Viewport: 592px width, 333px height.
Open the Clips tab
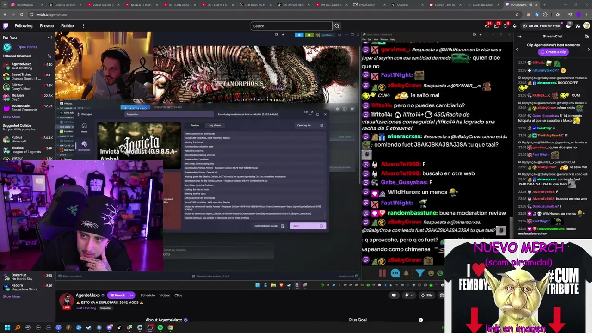(x=178, y=295)
